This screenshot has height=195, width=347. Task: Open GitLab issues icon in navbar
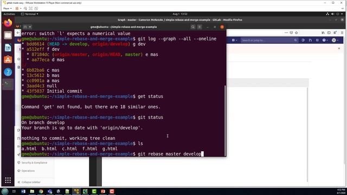(303, 40)
